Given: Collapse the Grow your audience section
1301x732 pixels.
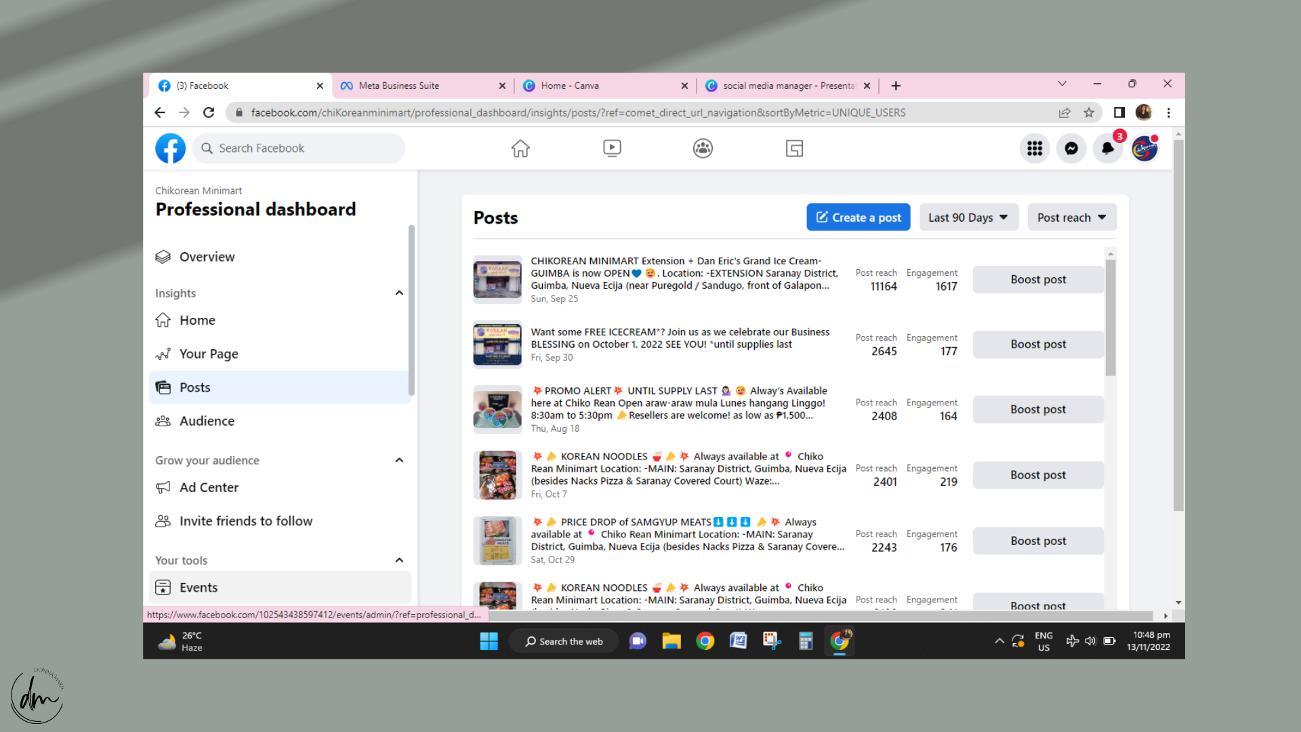Looking at the screenshot, I should point(399,460).
